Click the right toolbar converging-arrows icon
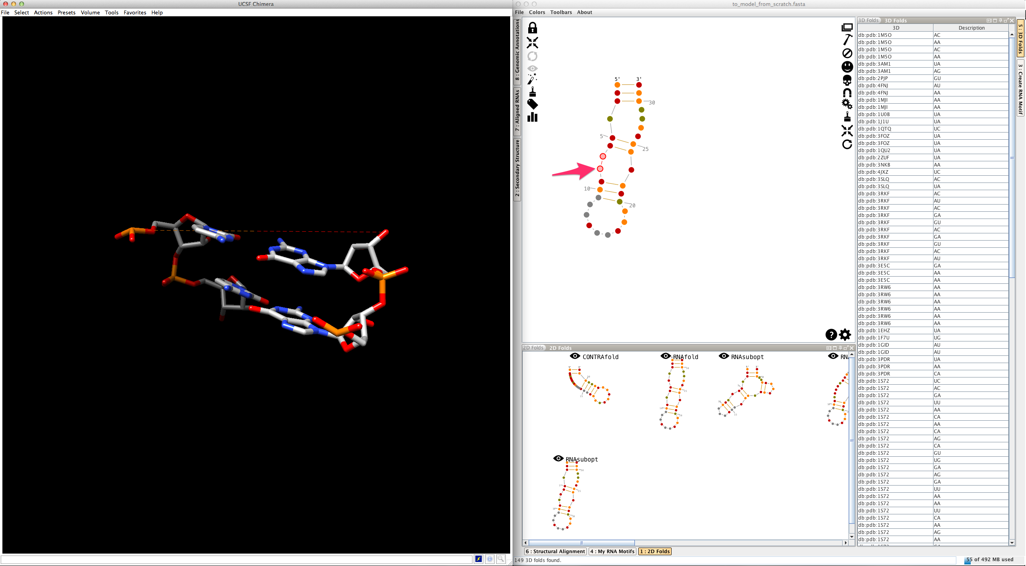This screenshot has height=566, width=1026. pos(847,130)
